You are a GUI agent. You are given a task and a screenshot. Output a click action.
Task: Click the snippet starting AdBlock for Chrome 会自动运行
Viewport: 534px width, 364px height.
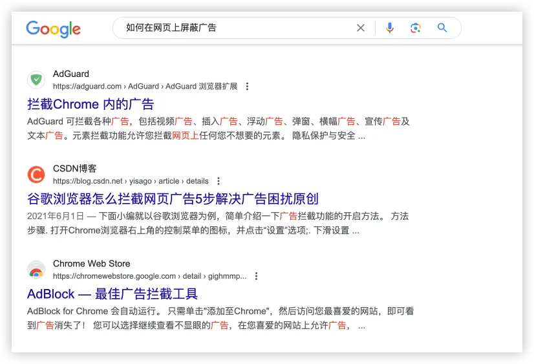point(220,318)
